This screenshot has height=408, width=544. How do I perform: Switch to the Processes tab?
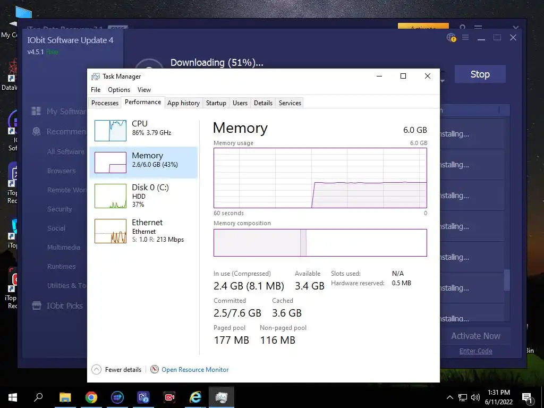[x=105, y=103]
